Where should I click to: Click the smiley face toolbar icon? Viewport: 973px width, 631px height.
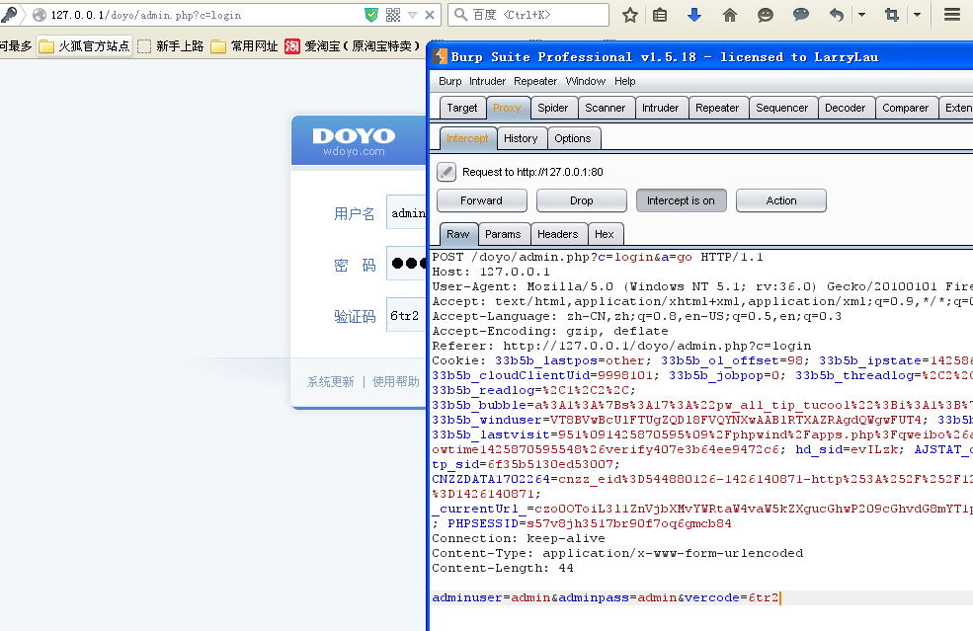coord(766,15)
